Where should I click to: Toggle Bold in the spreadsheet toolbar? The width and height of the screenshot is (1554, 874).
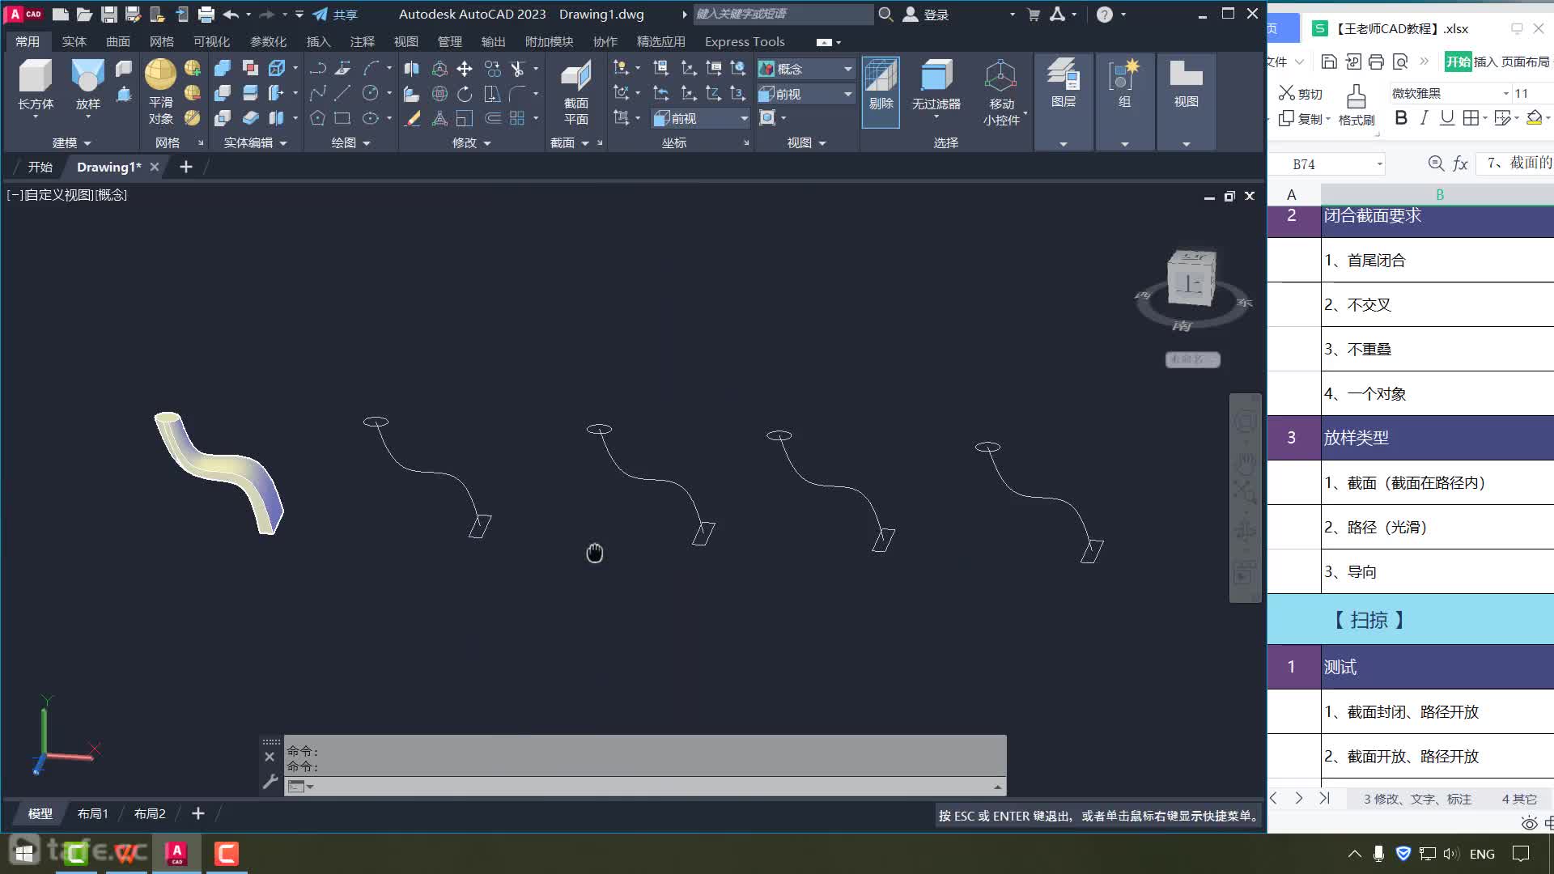click(x=1401, y=118)
